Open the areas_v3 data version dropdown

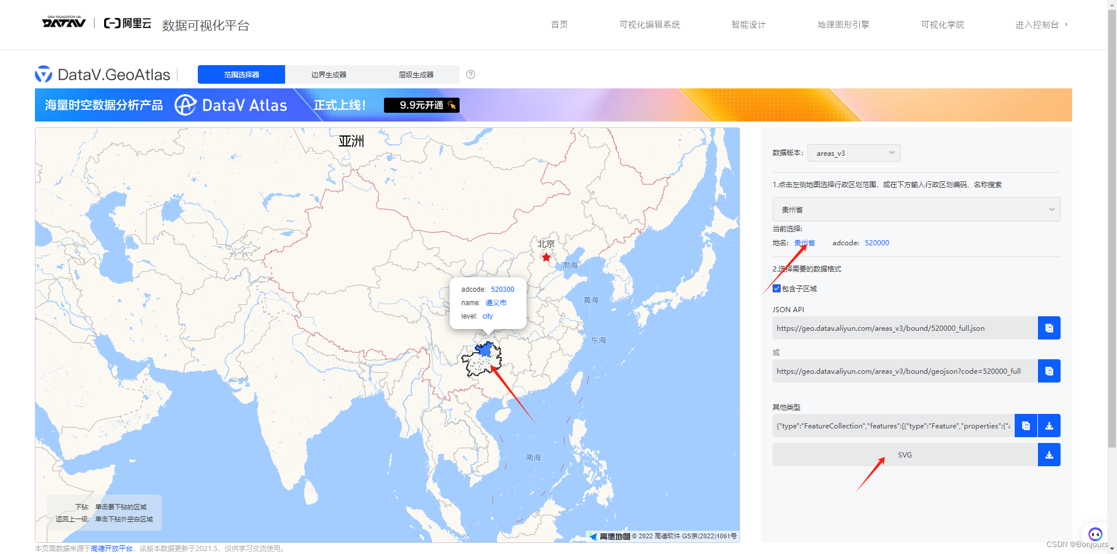pyautogui.click(x=854, y=153)
